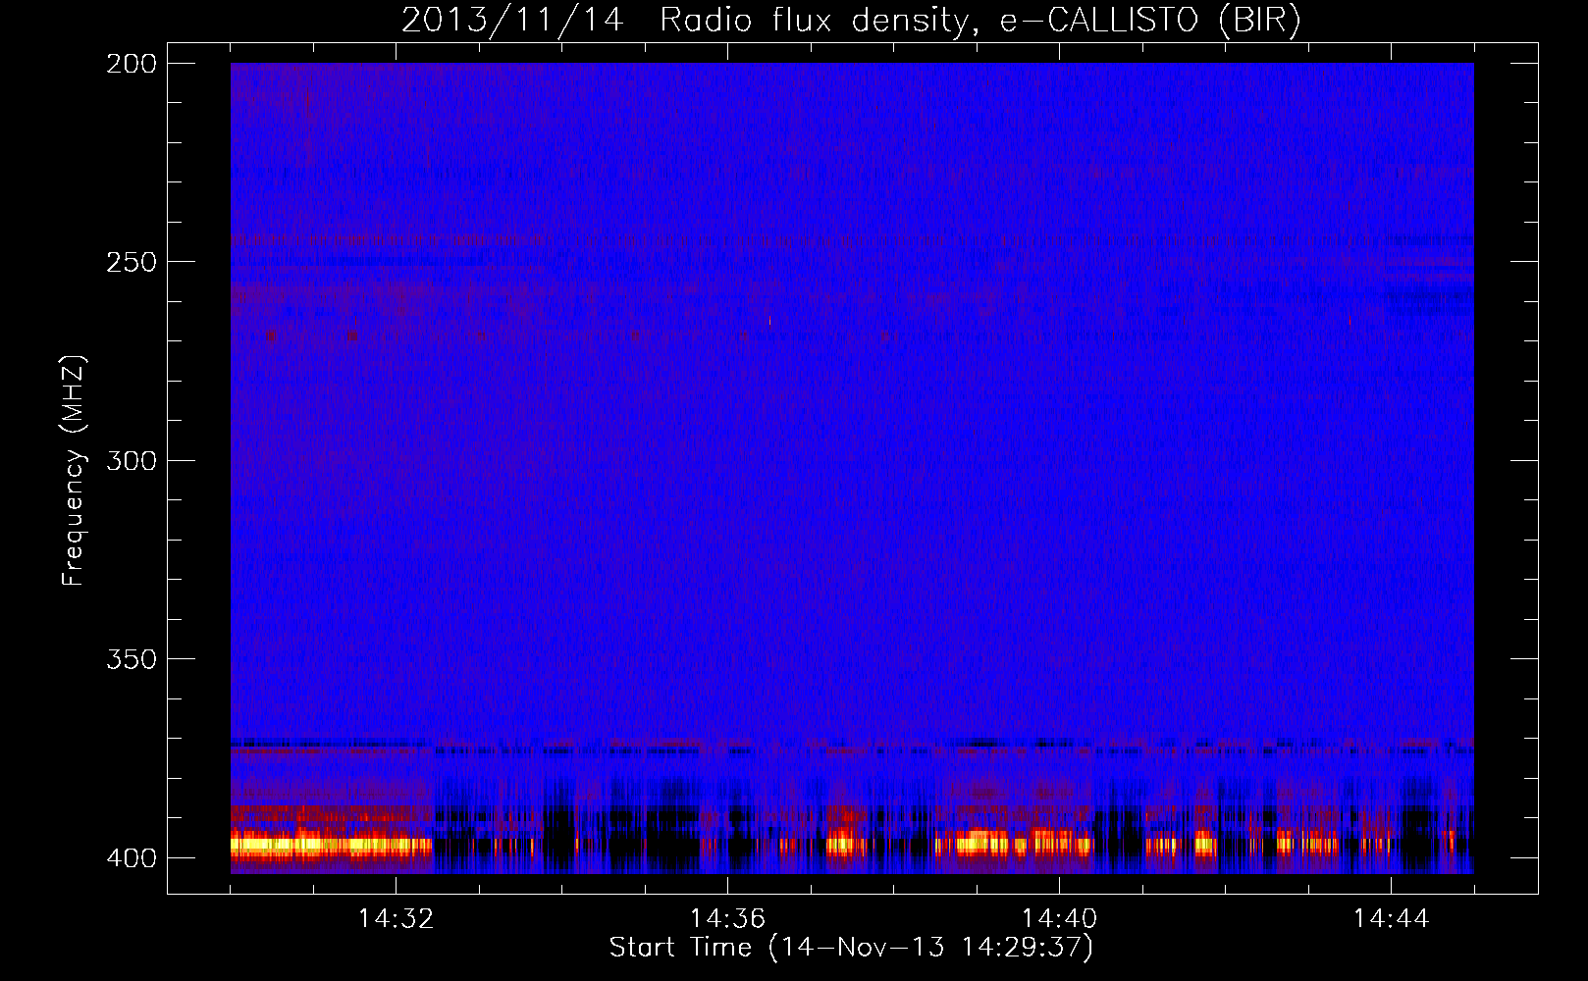Click the plot title 'Radio flux density, e-CALLISTO (BIR)'
This screenshot has width=1588, height=981.
click(x=979, y=20)
